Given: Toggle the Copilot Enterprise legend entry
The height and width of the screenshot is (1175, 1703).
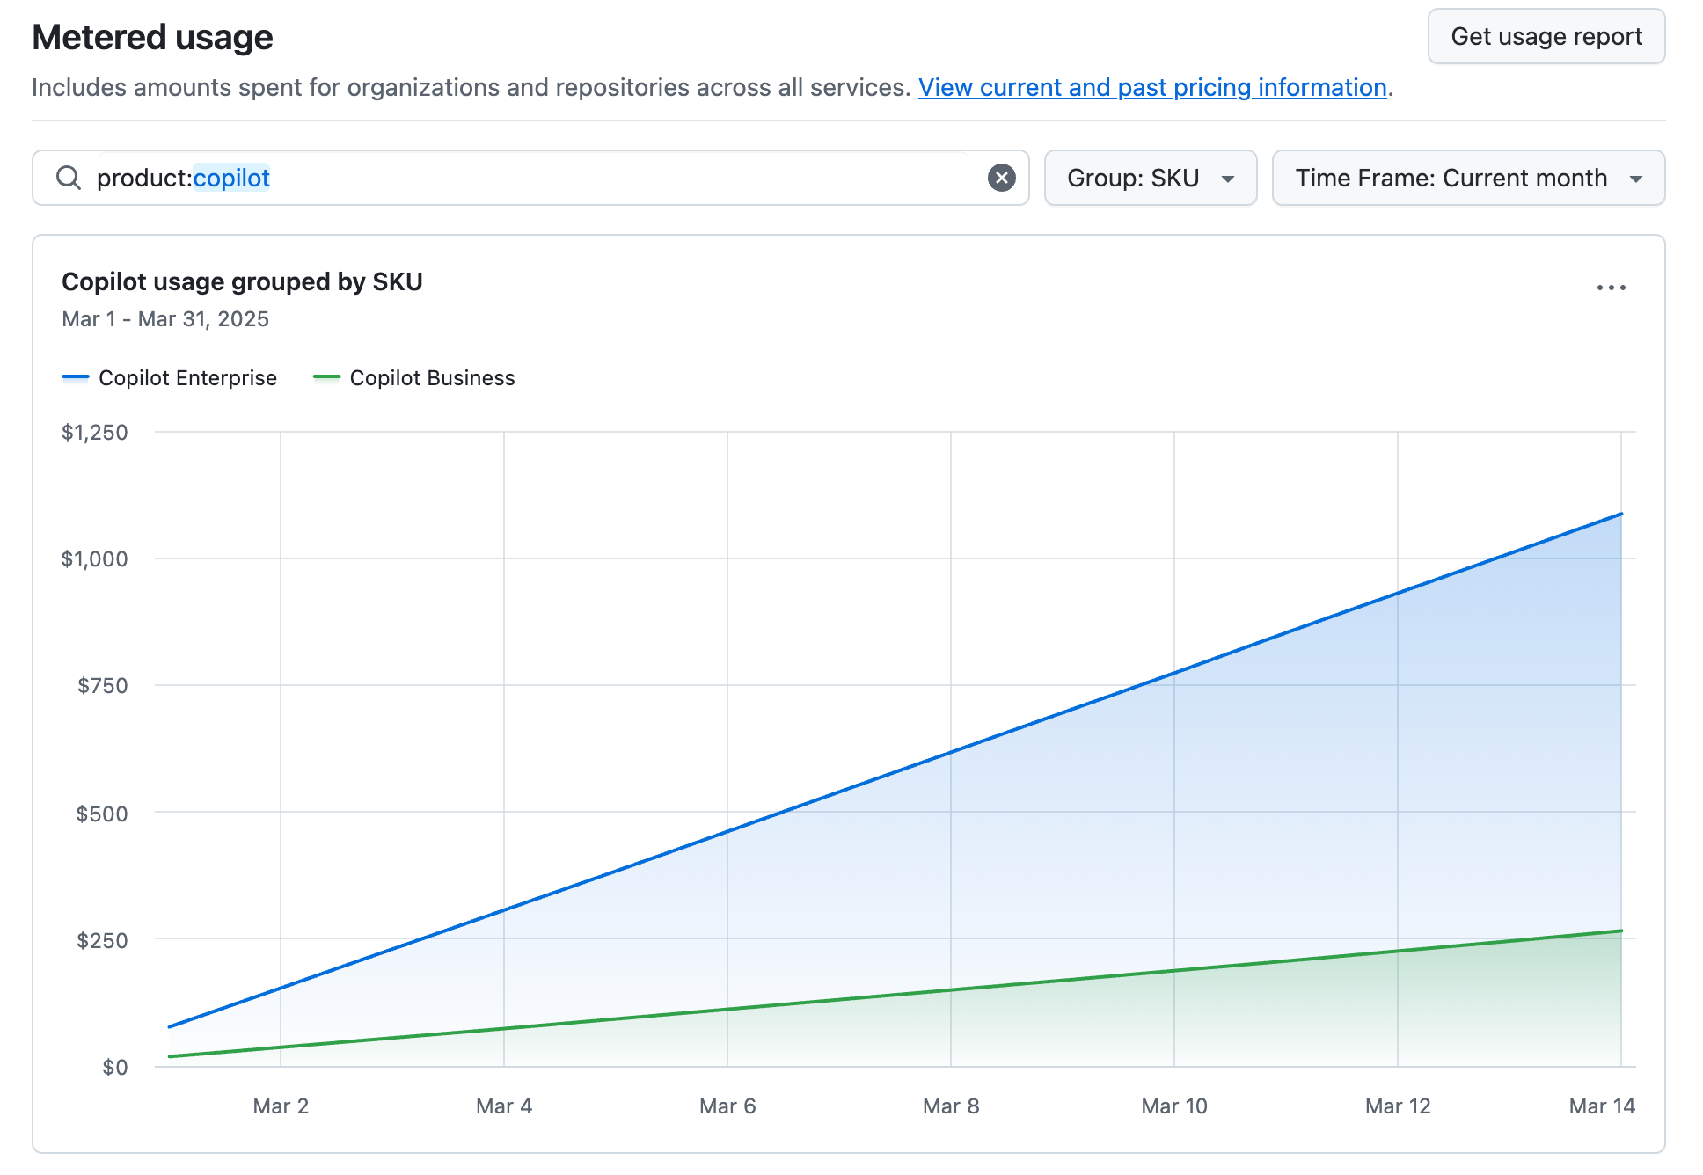Looking at the screenshot, I should tap(170, 377).
